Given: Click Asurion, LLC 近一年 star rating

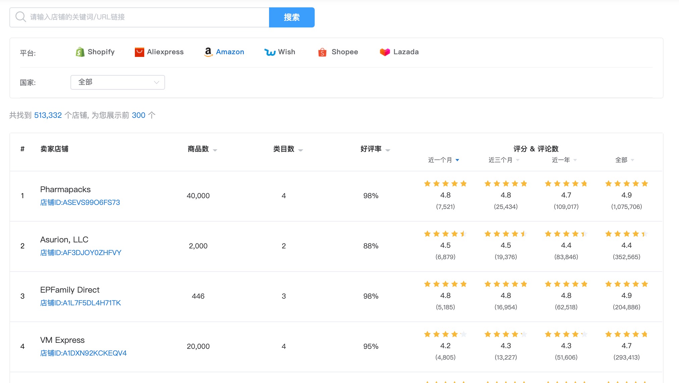Looking at the screenshot, I should point(566,234).
